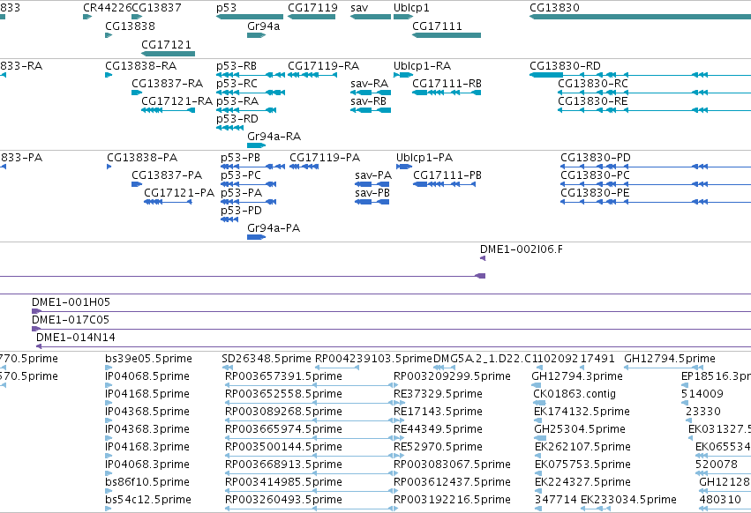Image resolution: width=751 pixels, height=513 pixels.
Task: Select the CG13830-RE transcript label
Action: (x=593, y=101)
